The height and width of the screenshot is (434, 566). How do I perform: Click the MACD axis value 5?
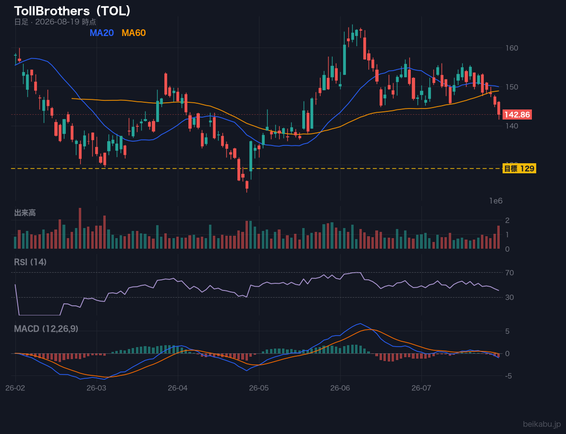coord(507,331)
